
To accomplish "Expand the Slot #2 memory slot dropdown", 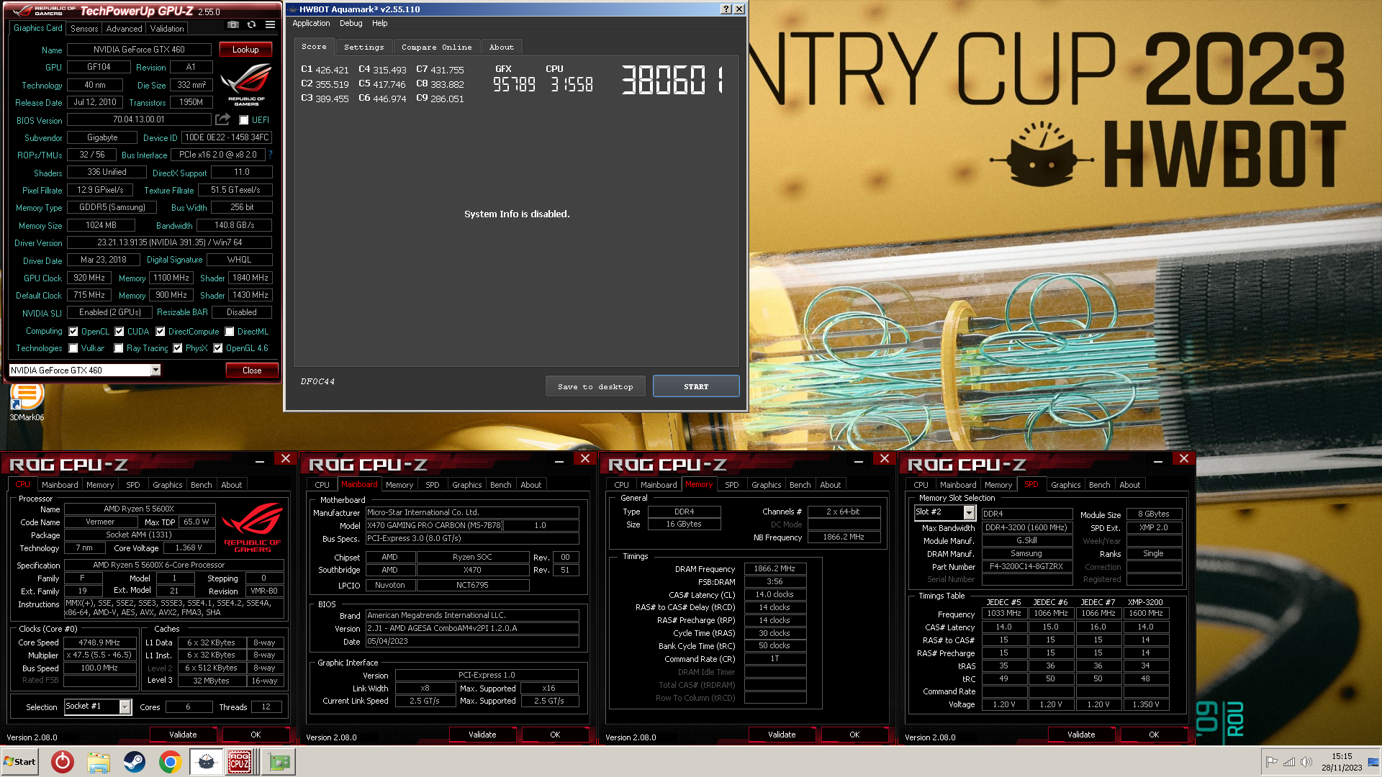I will (x=970, y=512).
